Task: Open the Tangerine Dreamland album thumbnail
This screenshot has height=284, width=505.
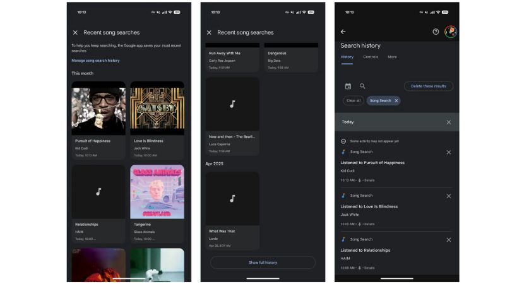Action: coord(157,192)
